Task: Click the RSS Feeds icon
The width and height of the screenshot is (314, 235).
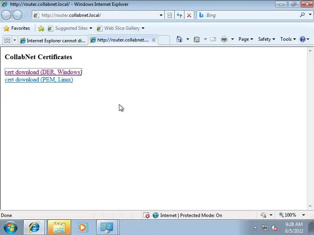Action: click(x=197, y=40)
